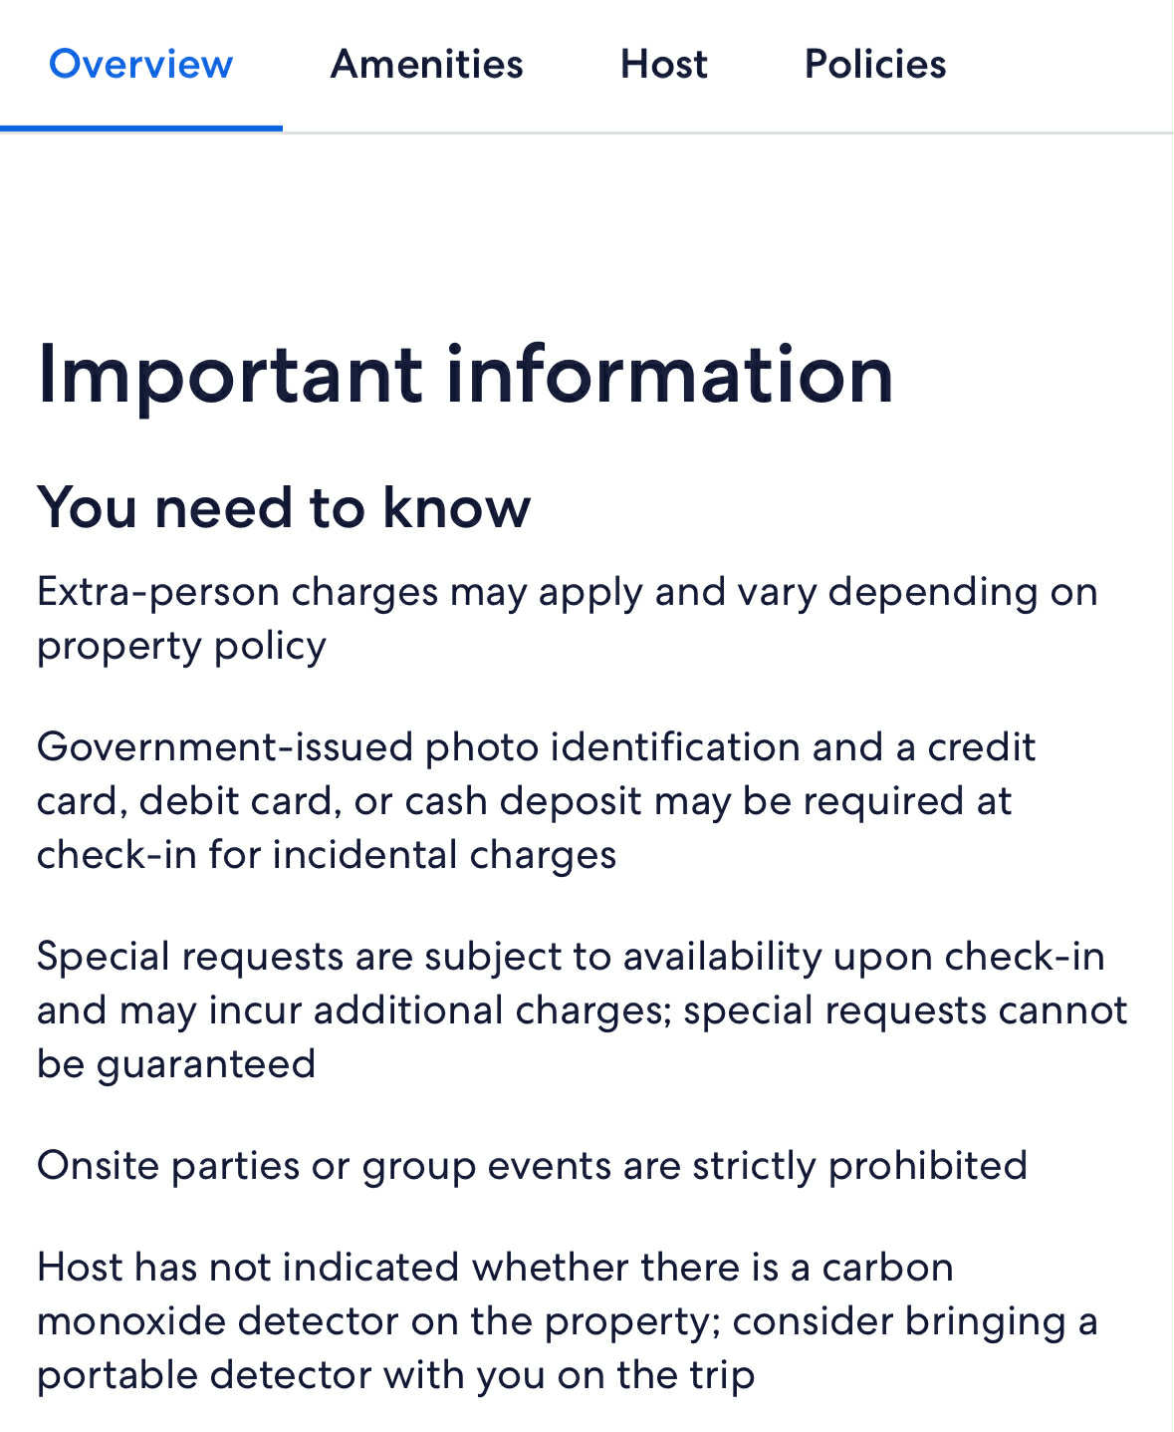Go to the Policies tab
1174x1432 pixels.
point(875,64)
